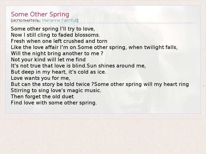Click the last line "Find love with some other spring"
Image resolution: width=206 pixels, height=154 pixels.
tap(54, 103)
